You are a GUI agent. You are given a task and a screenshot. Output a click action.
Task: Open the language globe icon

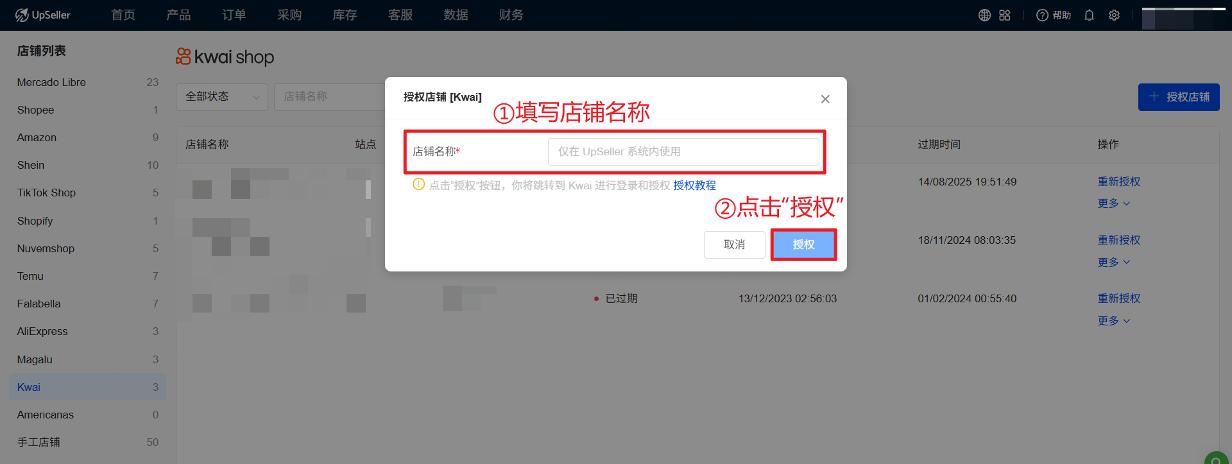pos(984,15)
